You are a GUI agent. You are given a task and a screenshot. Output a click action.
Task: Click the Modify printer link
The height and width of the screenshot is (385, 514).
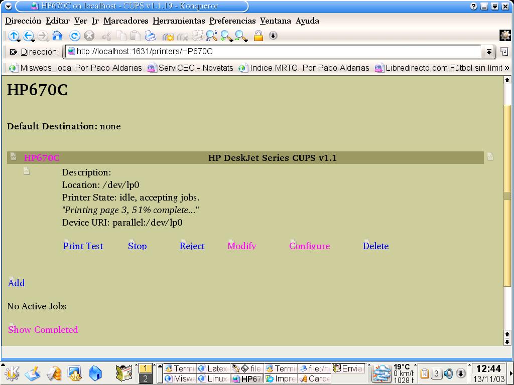(242, 246)
